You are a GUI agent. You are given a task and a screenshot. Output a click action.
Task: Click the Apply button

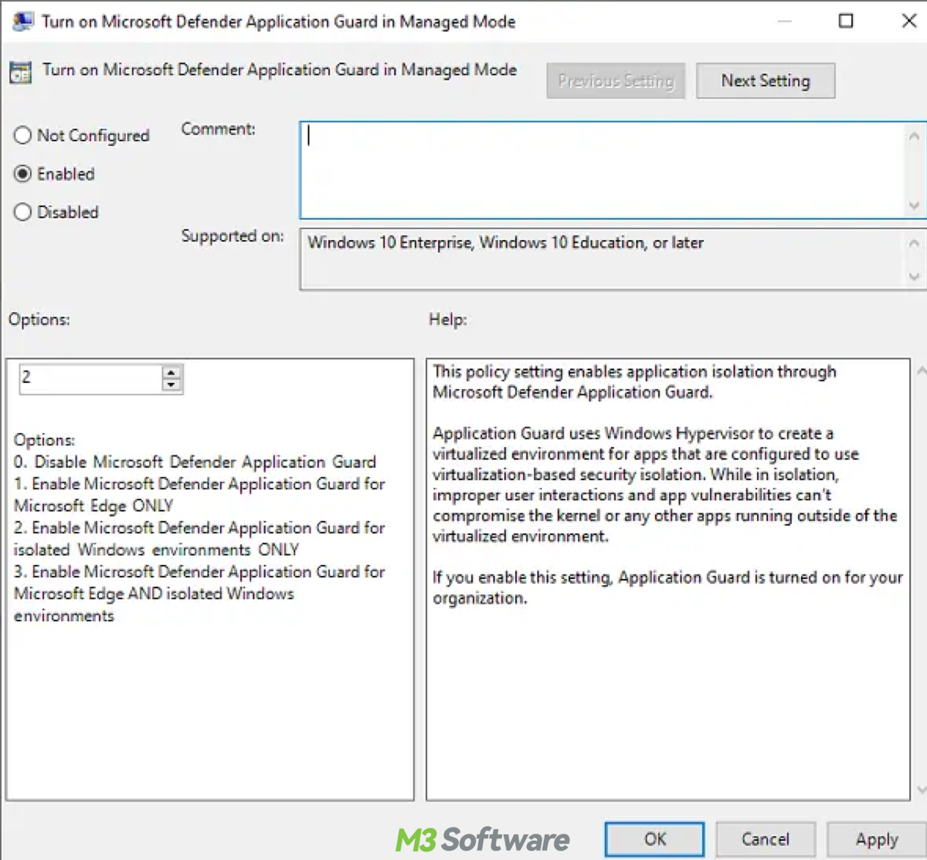click(877, 839)
